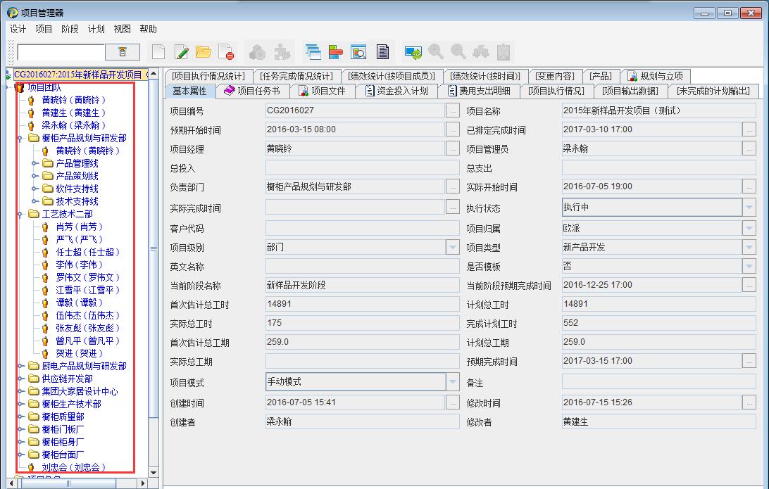This screenshot has width=769, height=489.
Task: Click the refresh screen toolbar icon
Action: pyautogui.click(x=413, y=51)
